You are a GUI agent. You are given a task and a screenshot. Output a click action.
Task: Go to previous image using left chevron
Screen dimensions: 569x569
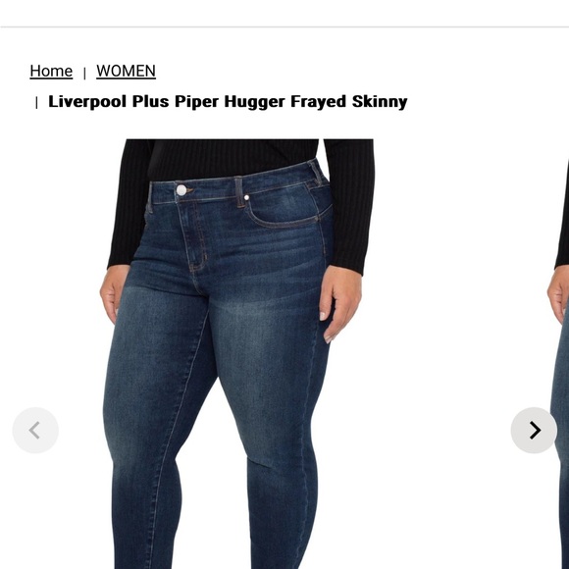(35, 430)
